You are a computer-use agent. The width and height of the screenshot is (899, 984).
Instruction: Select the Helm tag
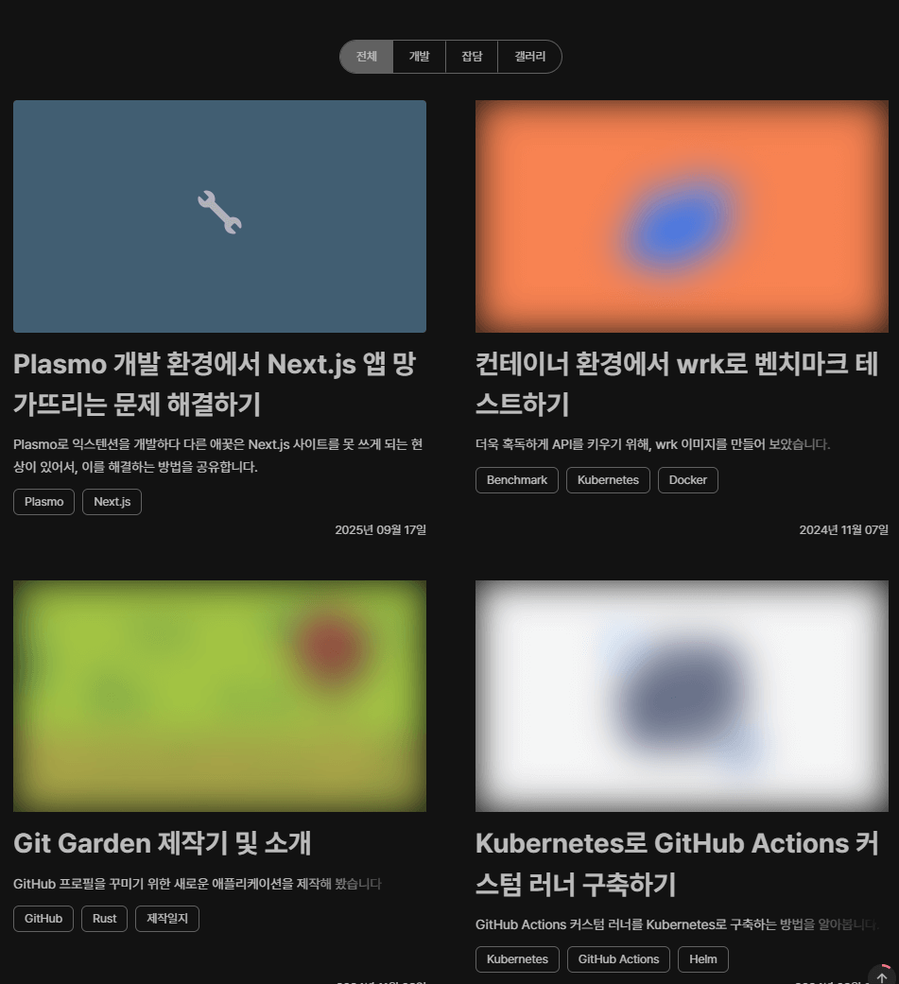click(703, 959)
